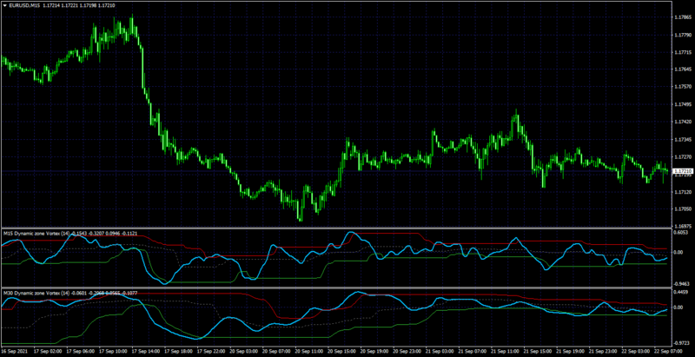Click the M15 Dynamic zone Vortex (14) label

tap(36, 233)
